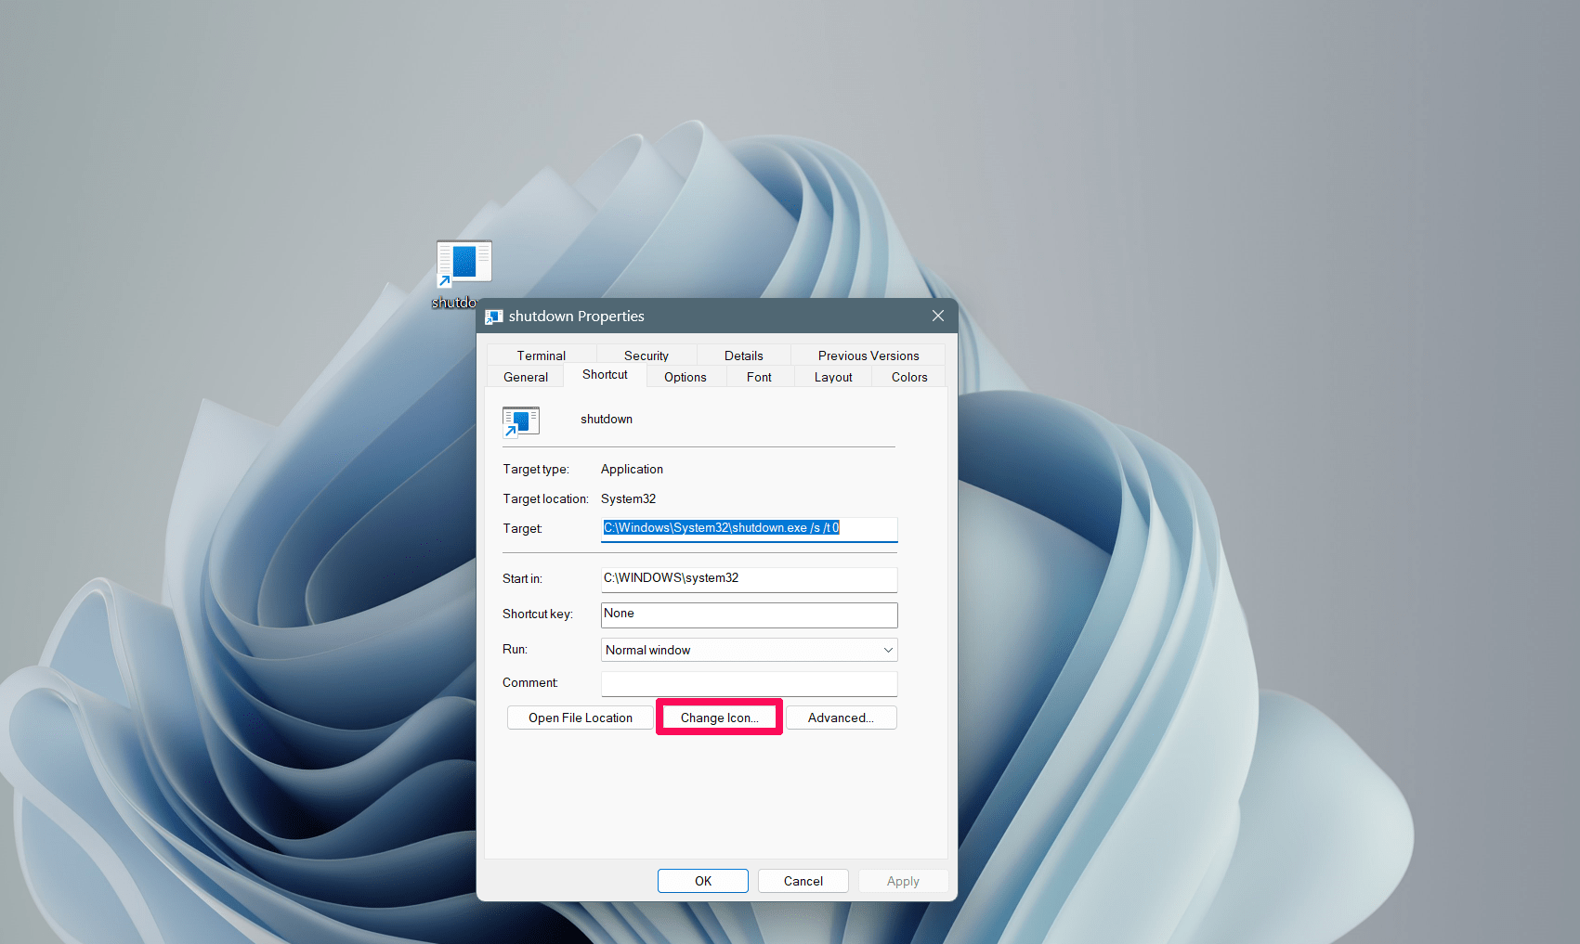Image resolution: width=1580 pixels, height=944 pixels.
Task: Click into the Target path field
Action: click(x=749, y=528)
